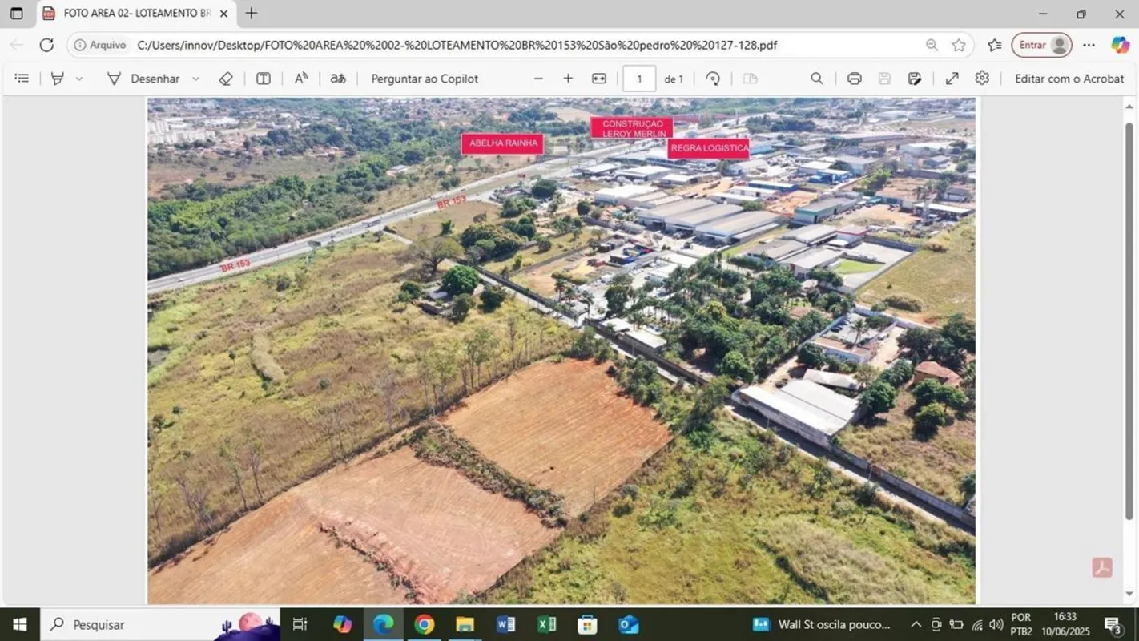Image resolution: width=1139 pixels, height=641 pixels.
Task: Click the Entrar profile button
Action: click(x=1041, y=45)
